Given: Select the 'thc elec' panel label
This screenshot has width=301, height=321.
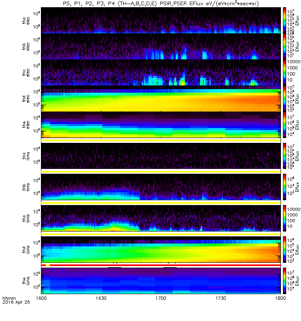Looking at the screenshot, I should [x=26, y=73].
